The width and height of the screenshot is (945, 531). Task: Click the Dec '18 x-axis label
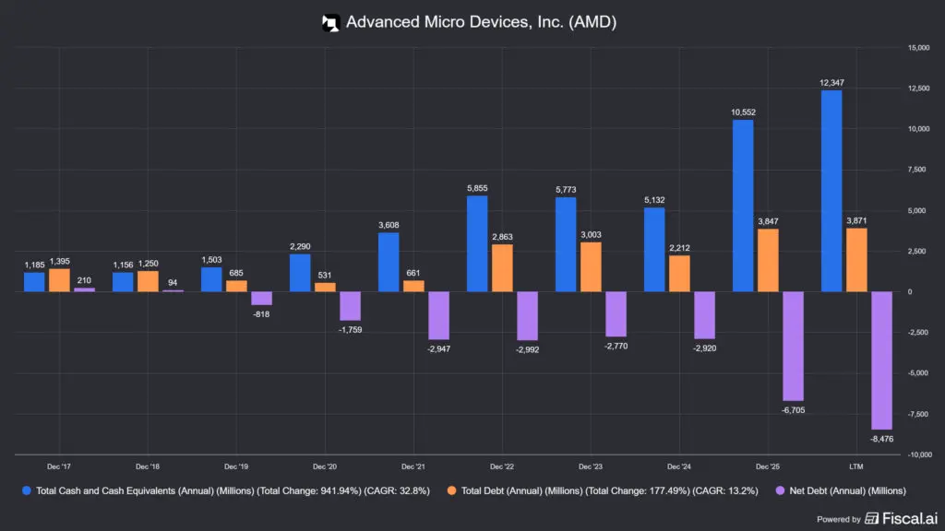[148, 466]
